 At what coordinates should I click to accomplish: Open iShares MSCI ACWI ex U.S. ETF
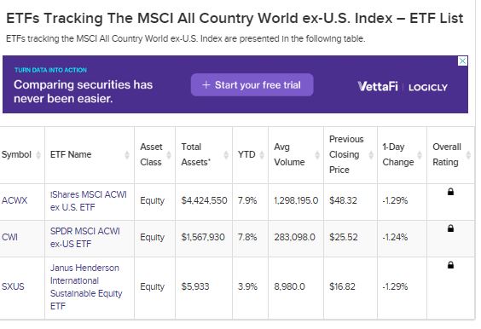point(89,201)
